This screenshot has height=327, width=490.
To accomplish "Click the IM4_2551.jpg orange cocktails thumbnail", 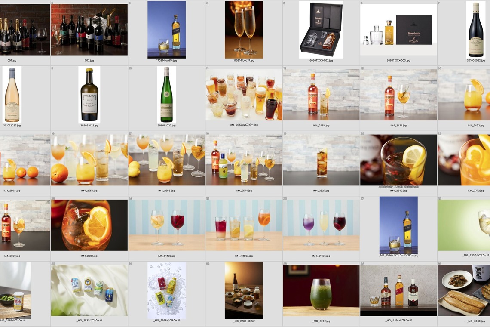I will coord(89,160).
